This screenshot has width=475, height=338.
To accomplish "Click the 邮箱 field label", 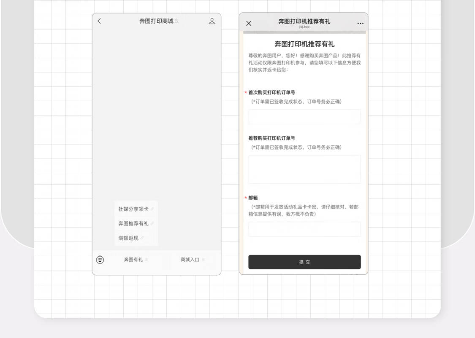I will (x=253, y=198).
